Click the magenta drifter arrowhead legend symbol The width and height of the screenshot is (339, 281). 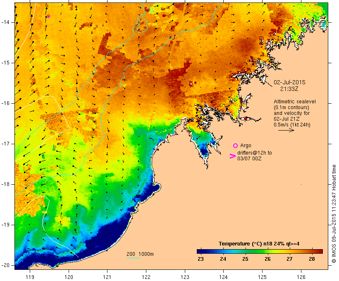[233, 156]
